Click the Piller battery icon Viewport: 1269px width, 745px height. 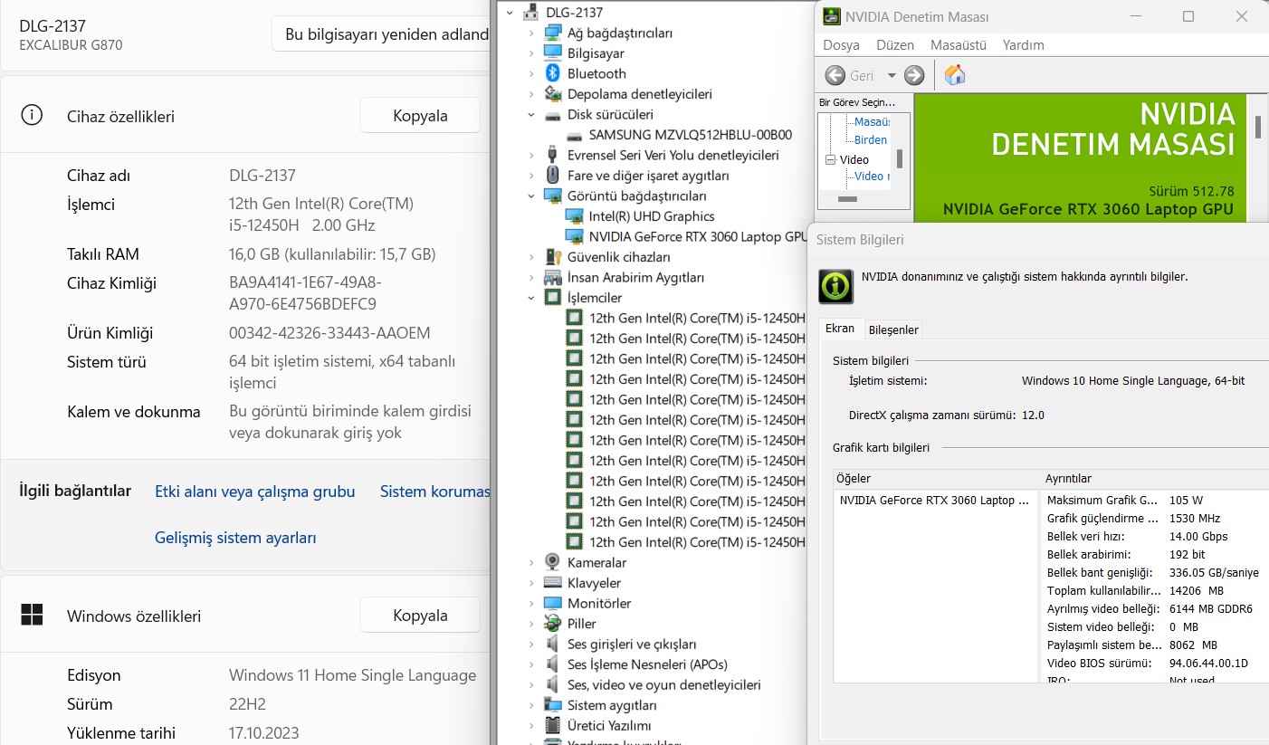553,624
